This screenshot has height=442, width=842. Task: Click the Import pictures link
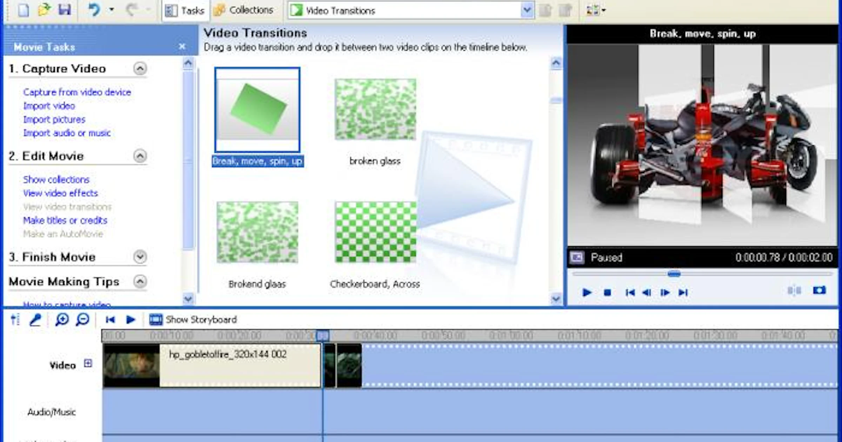(54, 120)
